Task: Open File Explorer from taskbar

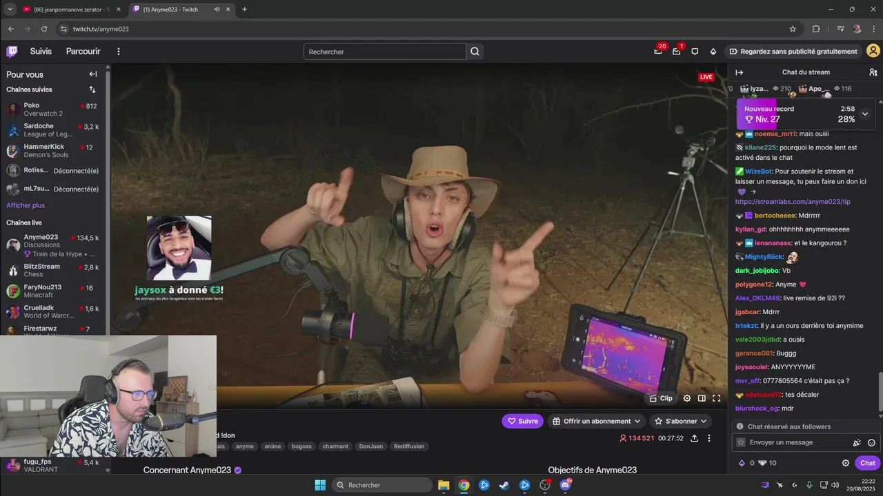Action: [444, 485]
